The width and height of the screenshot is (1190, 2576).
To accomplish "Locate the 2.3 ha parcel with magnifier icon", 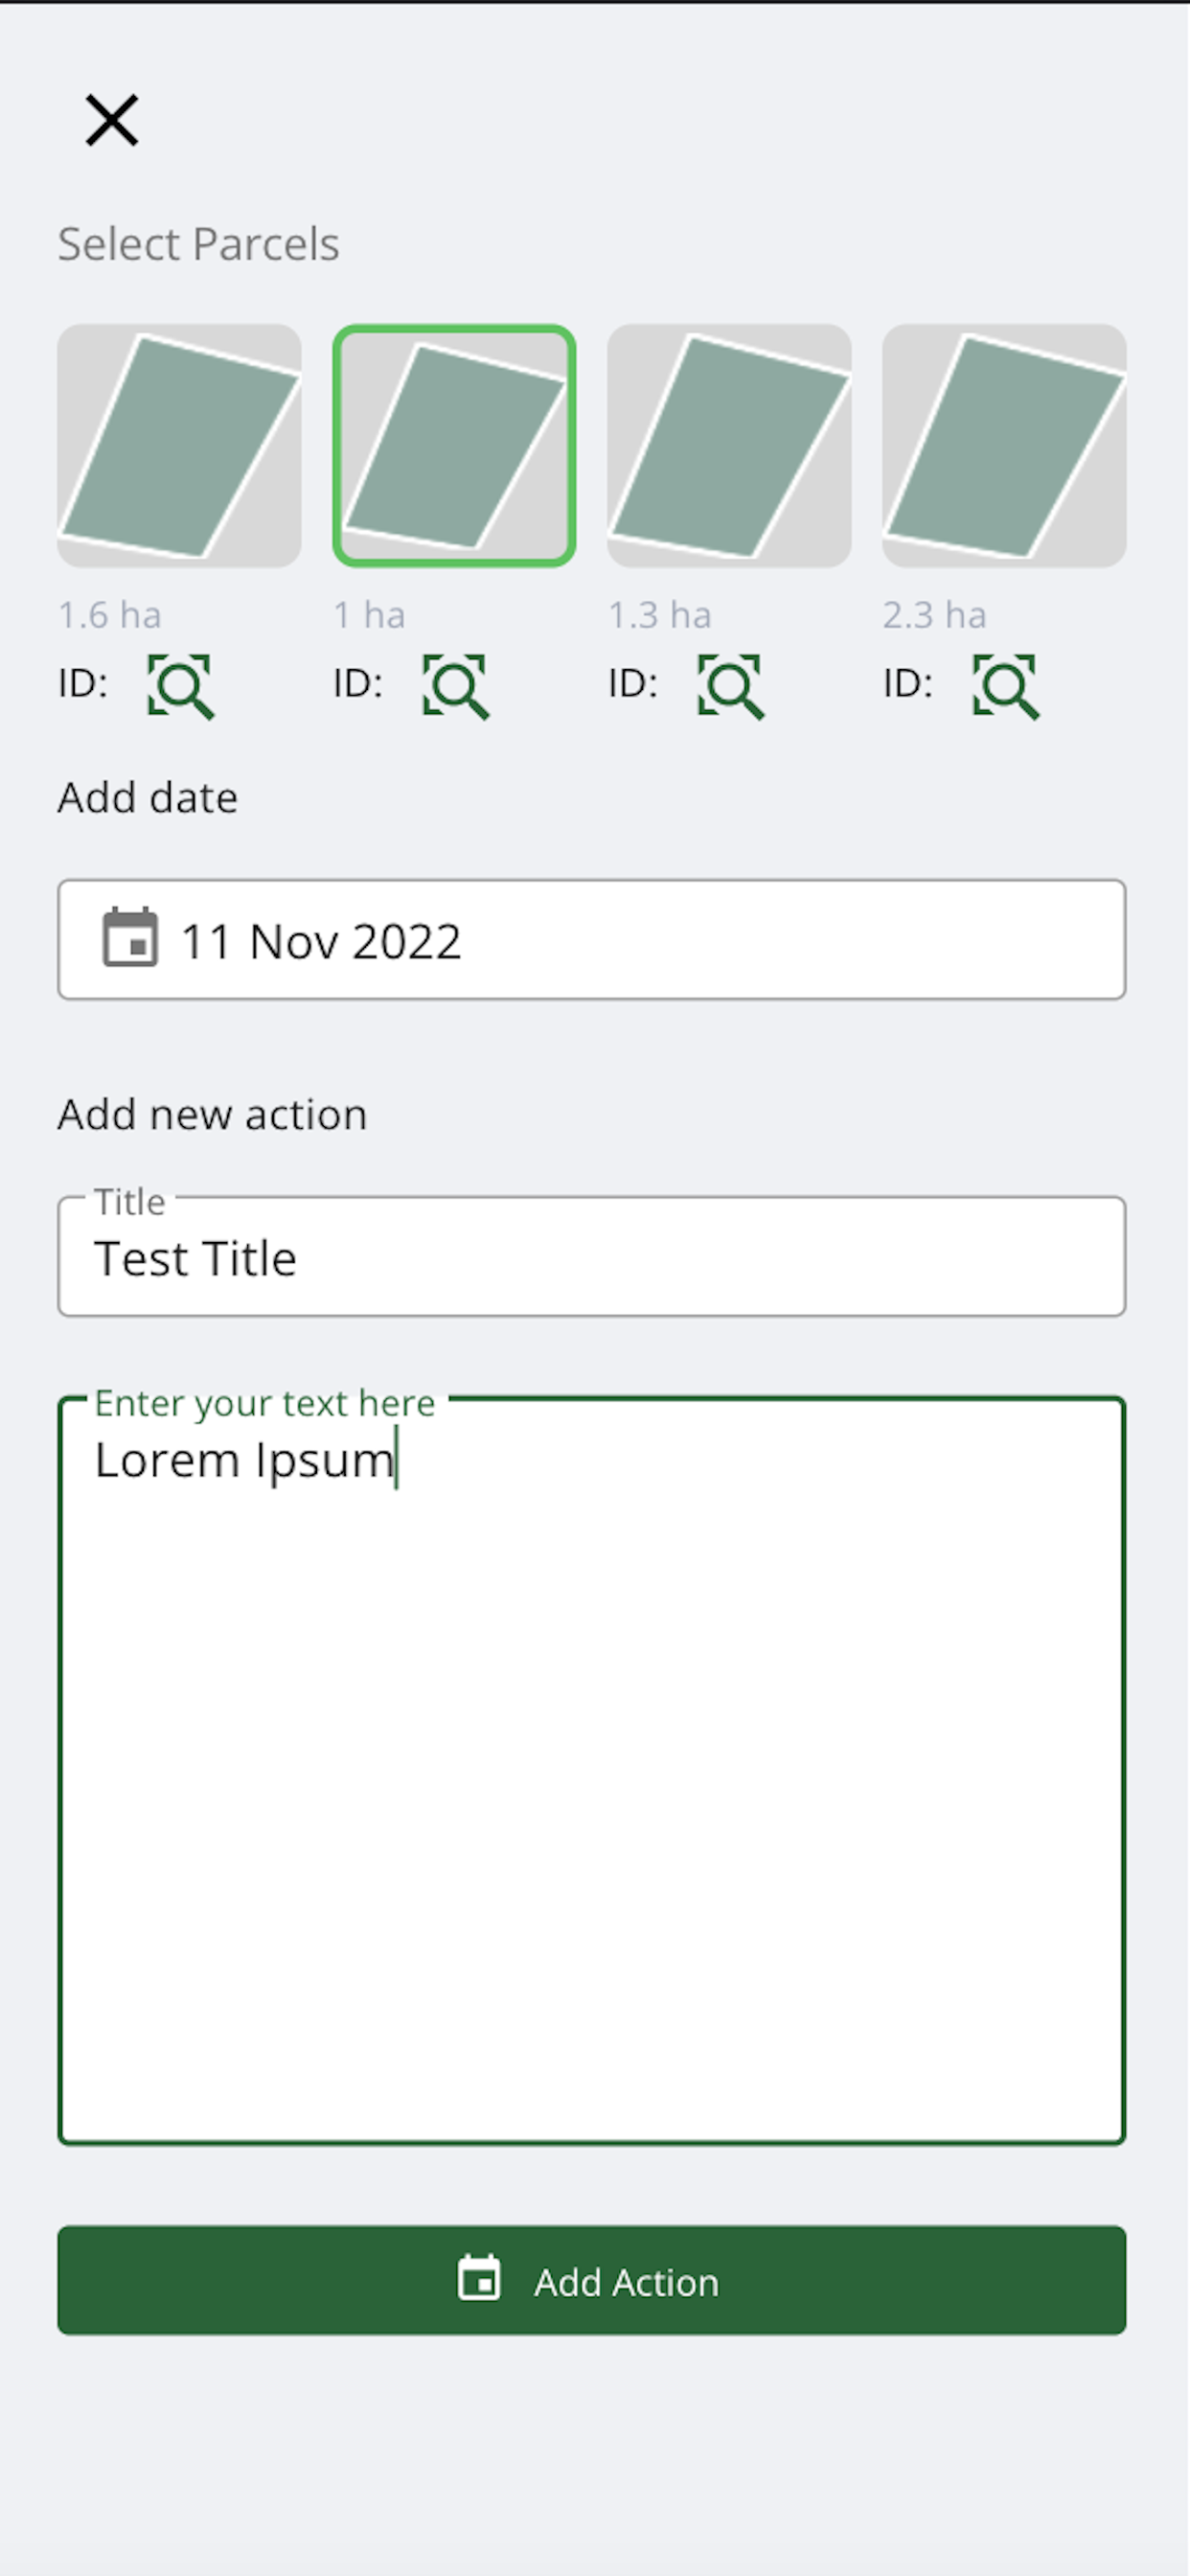I will (1006, 687).
